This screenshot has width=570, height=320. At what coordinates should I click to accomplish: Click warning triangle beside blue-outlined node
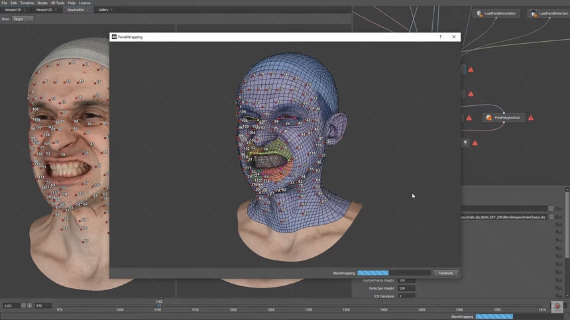pyautogui.click(x=471, y=70)
